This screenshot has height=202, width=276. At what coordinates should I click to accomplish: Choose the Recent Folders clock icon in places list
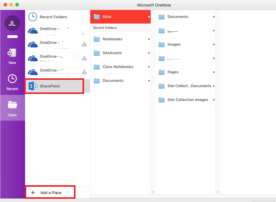(33, 17)
